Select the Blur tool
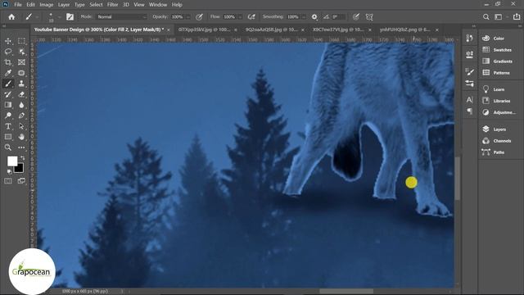 [21, 105]
